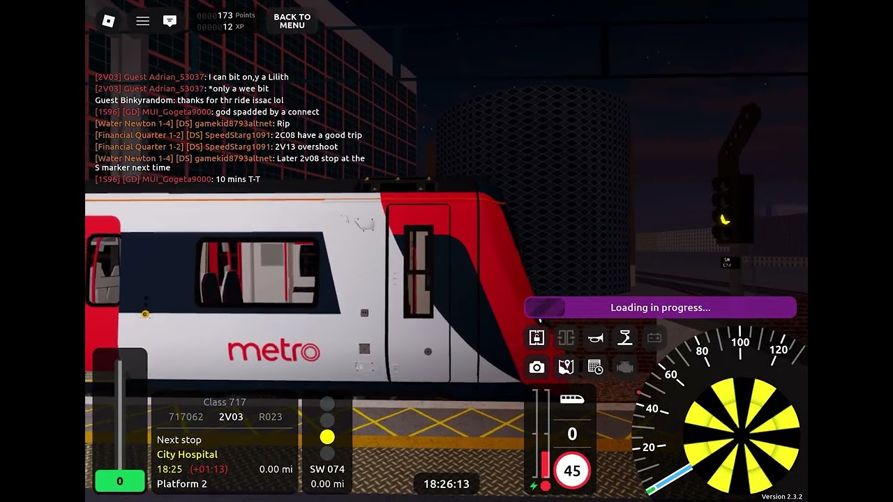Click the 12 XP counter

click(x=220, y=26)
